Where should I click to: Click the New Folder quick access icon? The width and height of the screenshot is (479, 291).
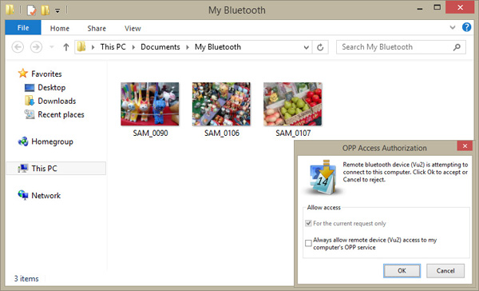(x=46, y=10)
